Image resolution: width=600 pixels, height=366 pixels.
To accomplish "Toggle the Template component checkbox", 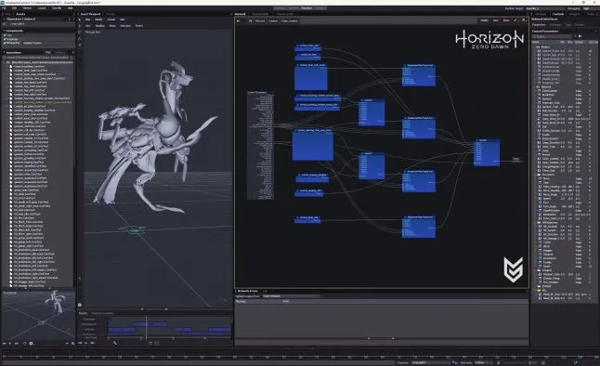I will pyautogui.click(x=5, y=39).
